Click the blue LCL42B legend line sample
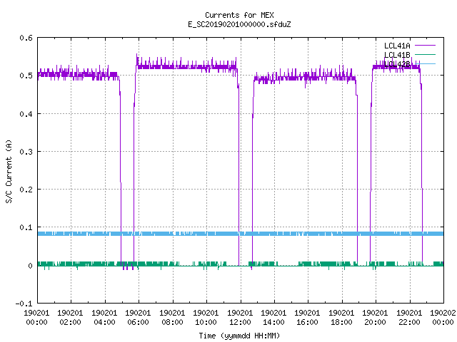Viewport: 457px width, 342px height. click(x=425, y=63)
